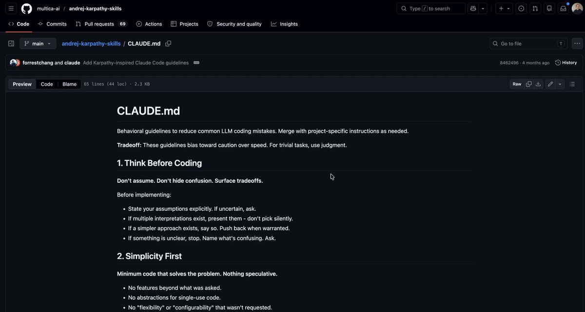The image size is (585, 312).
Task: Click the 1. Think Before Coding heading
Action: point(159,163)
